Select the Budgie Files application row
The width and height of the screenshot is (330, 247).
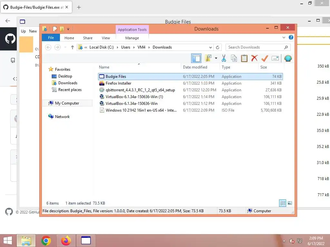[x=190, y=77]
